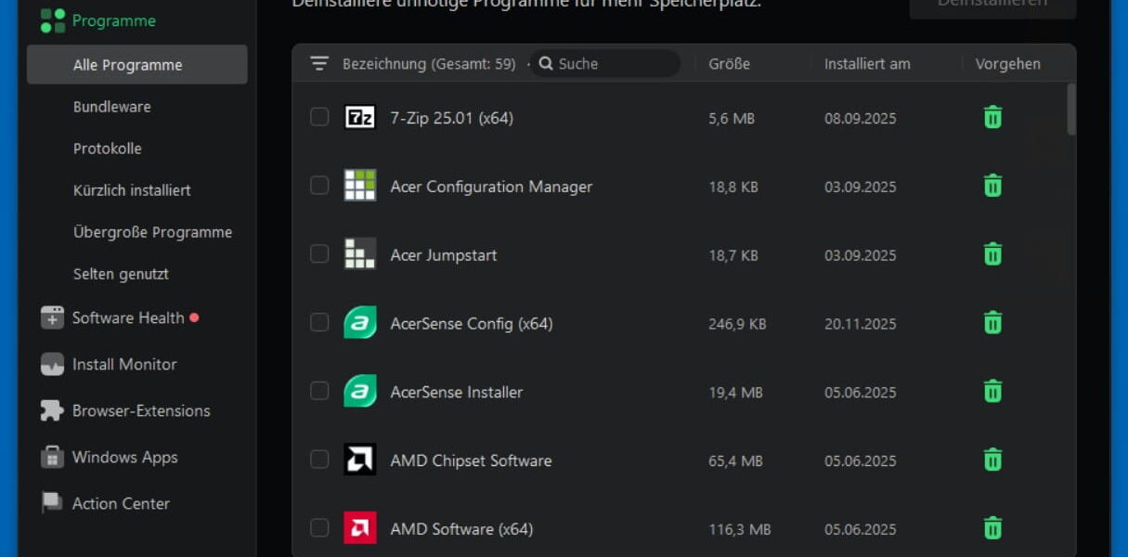Click the 65,4 MB size value
Image resolution: width=1128 pixels, height=557 pixels.
735,460
